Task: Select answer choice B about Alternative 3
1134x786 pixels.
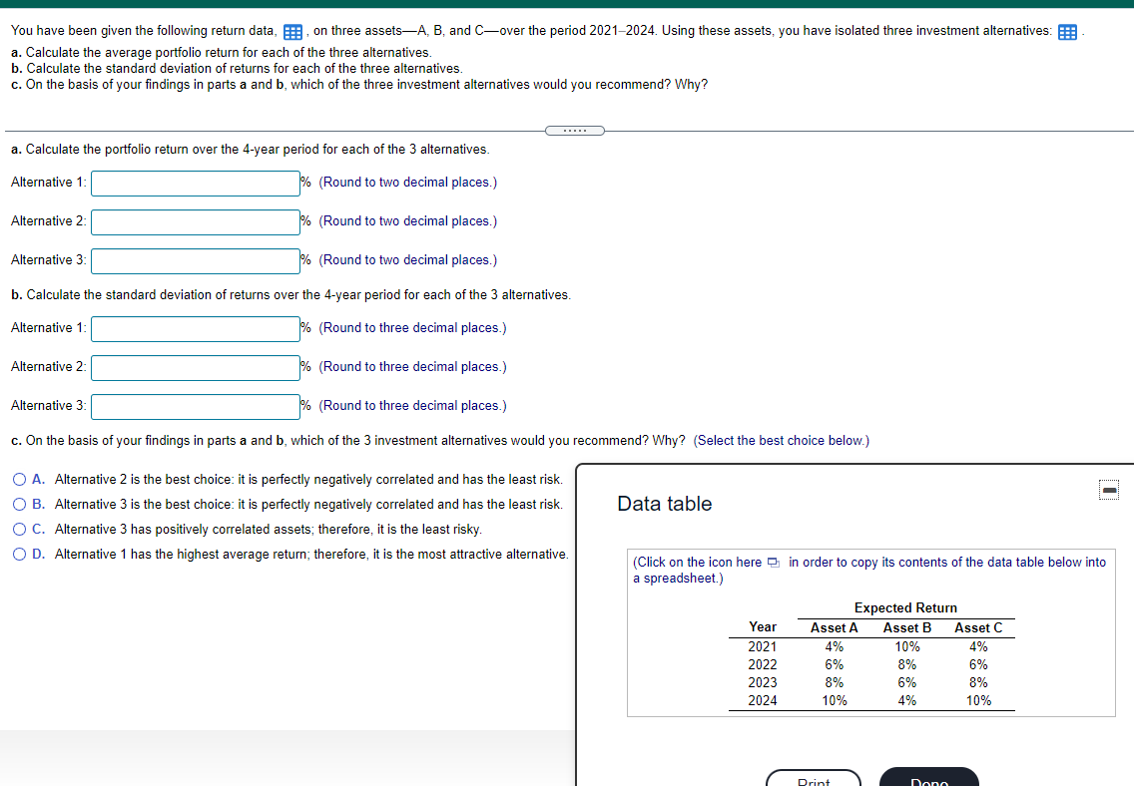Action: pyautogui.click(x=19, y=504)
